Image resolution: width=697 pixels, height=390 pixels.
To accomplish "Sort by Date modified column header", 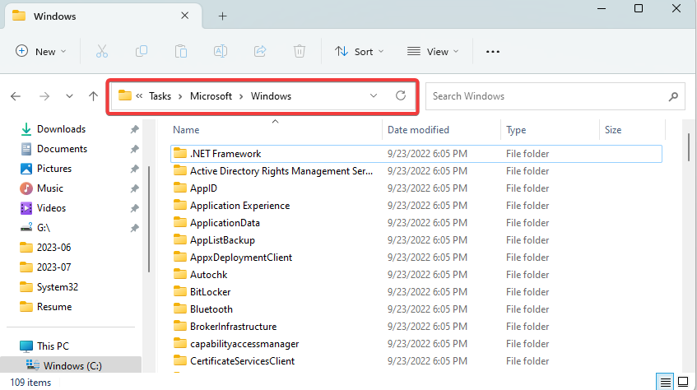I will click(441, 130).
